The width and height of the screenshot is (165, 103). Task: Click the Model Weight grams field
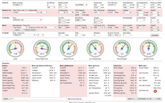click(62, 5)
